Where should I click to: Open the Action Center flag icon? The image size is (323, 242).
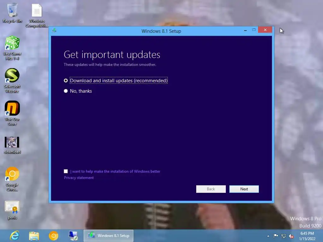click(276, 236)
